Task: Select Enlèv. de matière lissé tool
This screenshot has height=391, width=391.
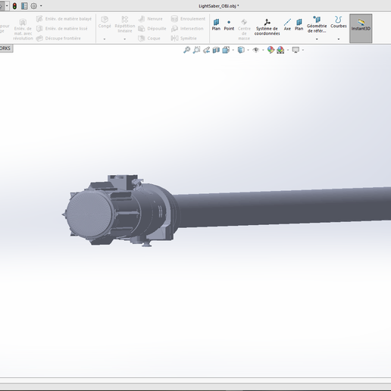Action: click(62, 29)
